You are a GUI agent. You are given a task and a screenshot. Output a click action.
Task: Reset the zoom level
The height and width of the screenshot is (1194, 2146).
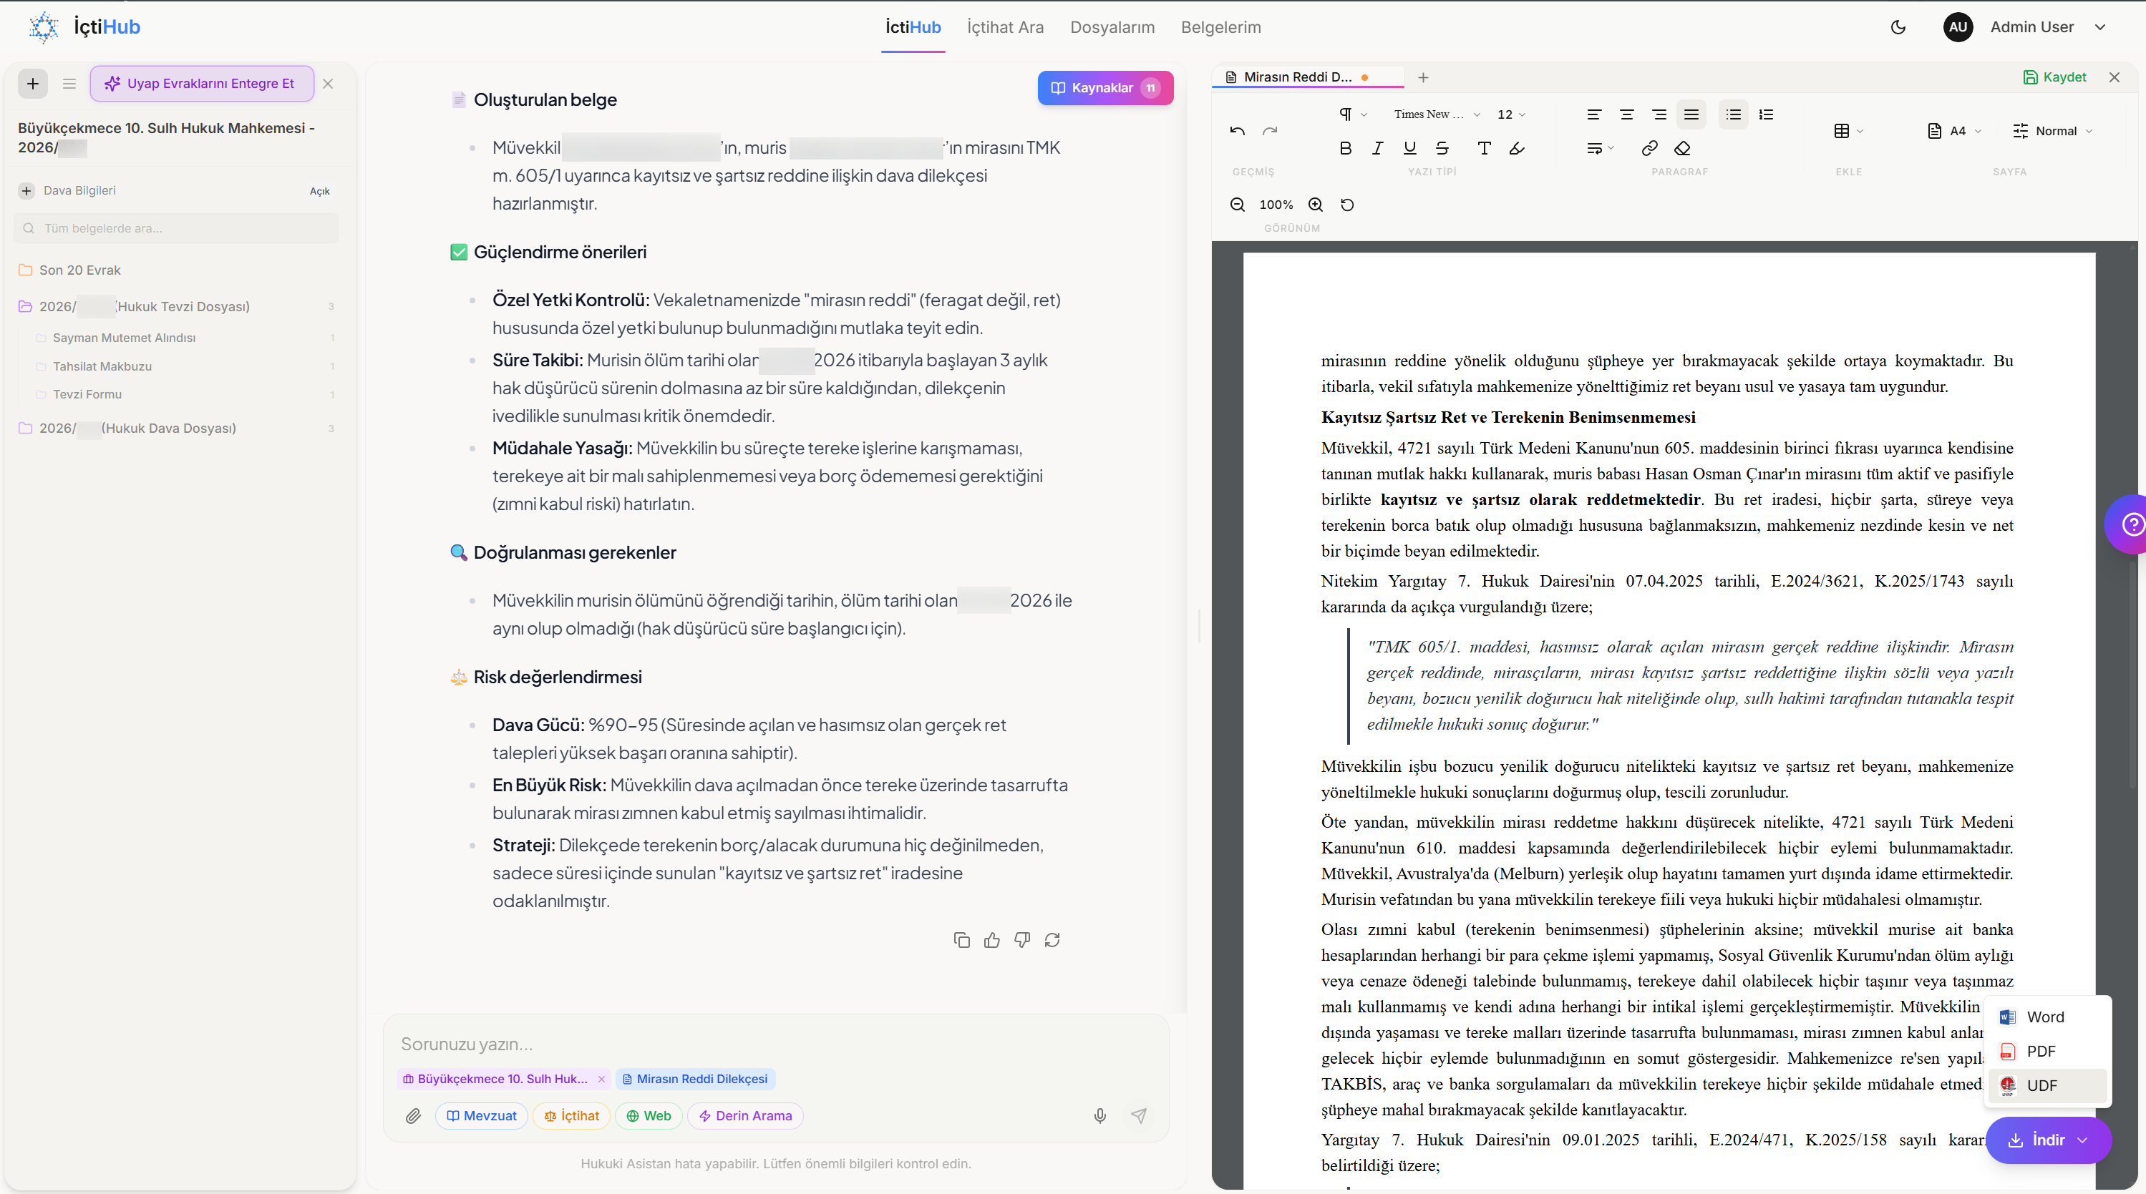point(1347,205)
